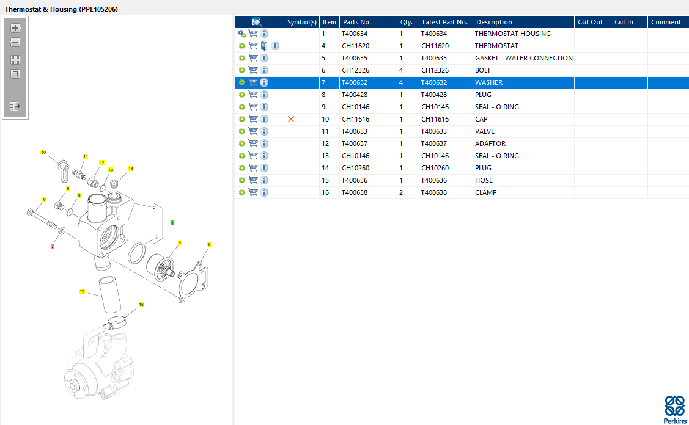689x425 pixels.
Task: Show info for WASHER T400632
Action: click(x=264, y=82)
